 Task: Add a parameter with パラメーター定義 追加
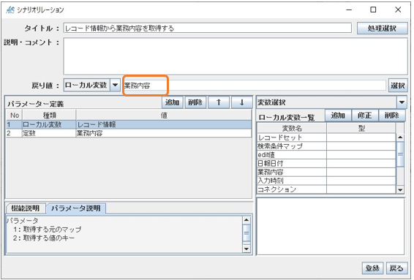pos(173,102)
